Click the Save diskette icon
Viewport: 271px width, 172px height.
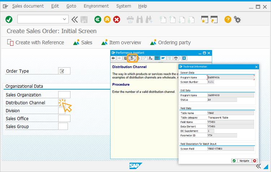pyautogui.click(x=84, y=19)
